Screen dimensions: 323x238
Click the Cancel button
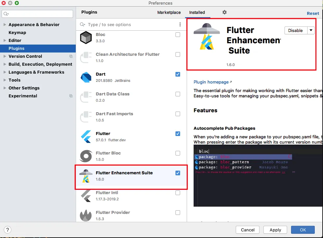(x=248, y=230)
